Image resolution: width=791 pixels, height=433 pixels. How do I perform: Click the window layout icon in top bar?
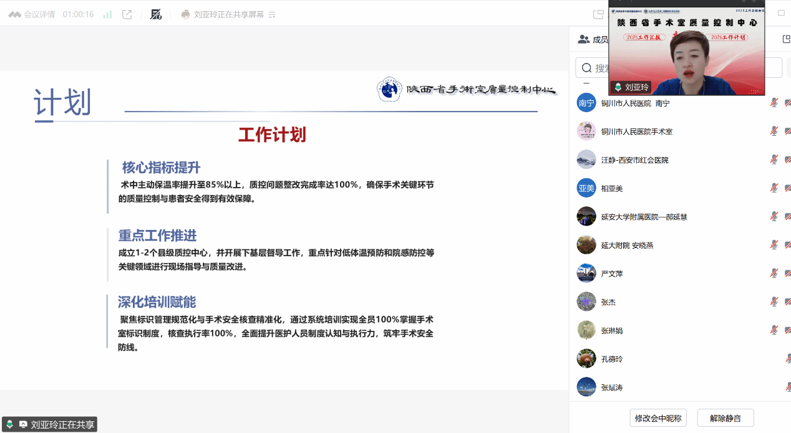pos(598,14)
